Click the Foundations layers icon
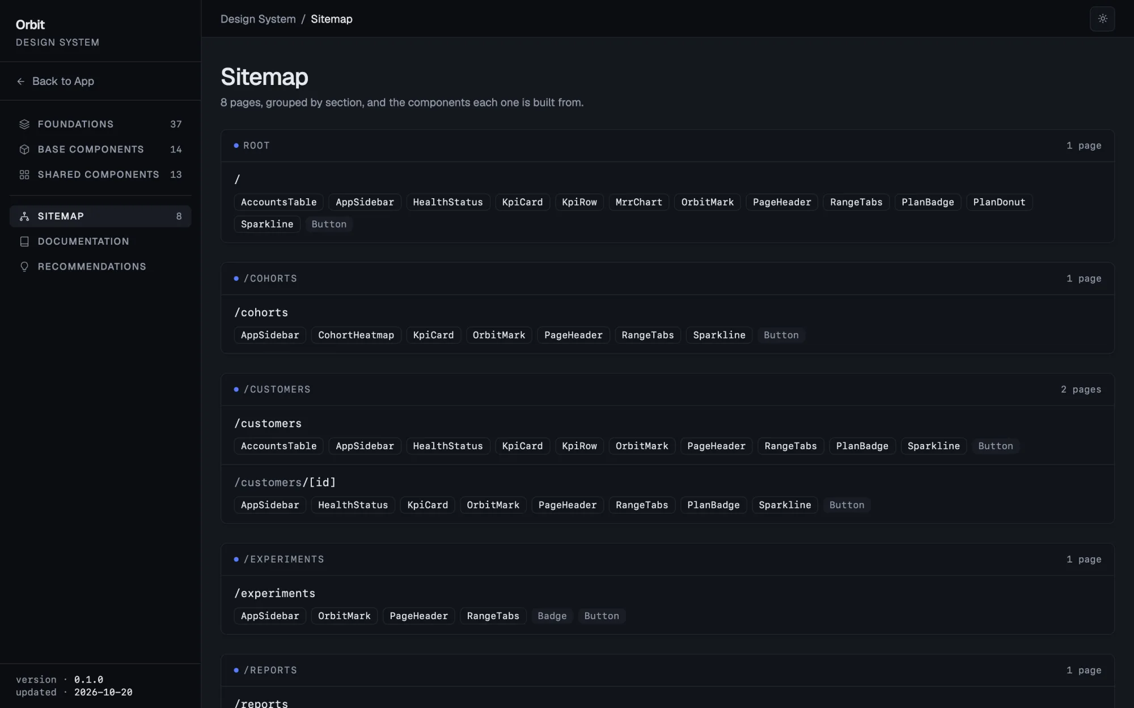 pyautogui.click(x=24, y=124)
